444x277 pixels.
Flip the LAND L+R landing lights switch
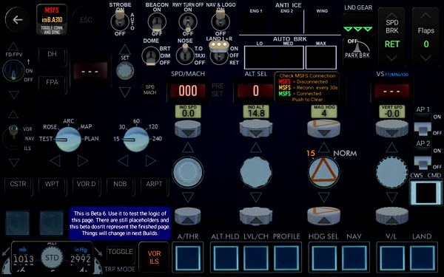(218, 52)
